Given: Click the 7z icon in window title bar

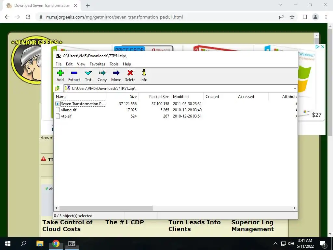Looking at the screenshot, I should [59, 56].
